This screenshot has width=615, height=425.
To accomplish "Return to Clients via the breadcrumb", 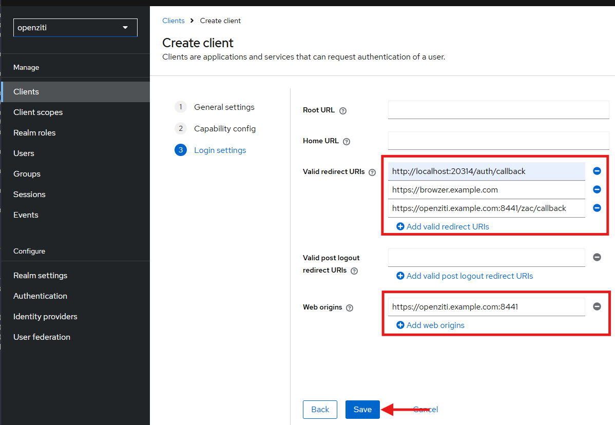I will (x=173, y=21).
